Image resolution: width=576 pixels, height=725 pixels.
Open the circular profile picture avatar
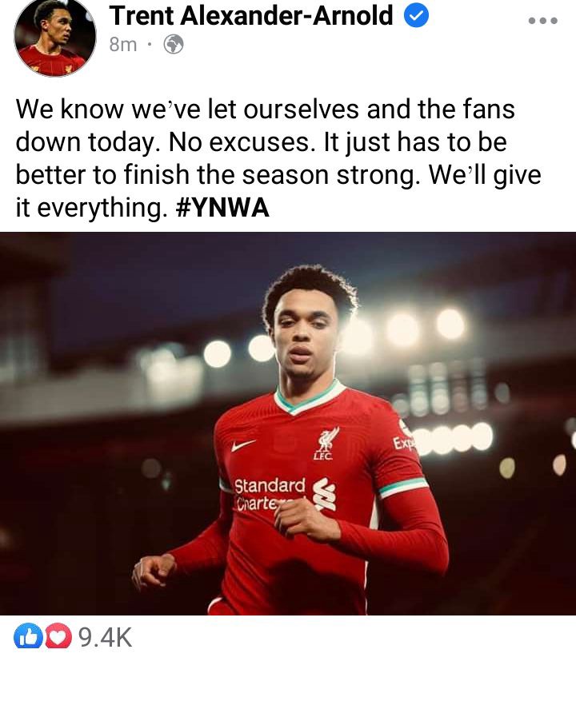point(54,37)
